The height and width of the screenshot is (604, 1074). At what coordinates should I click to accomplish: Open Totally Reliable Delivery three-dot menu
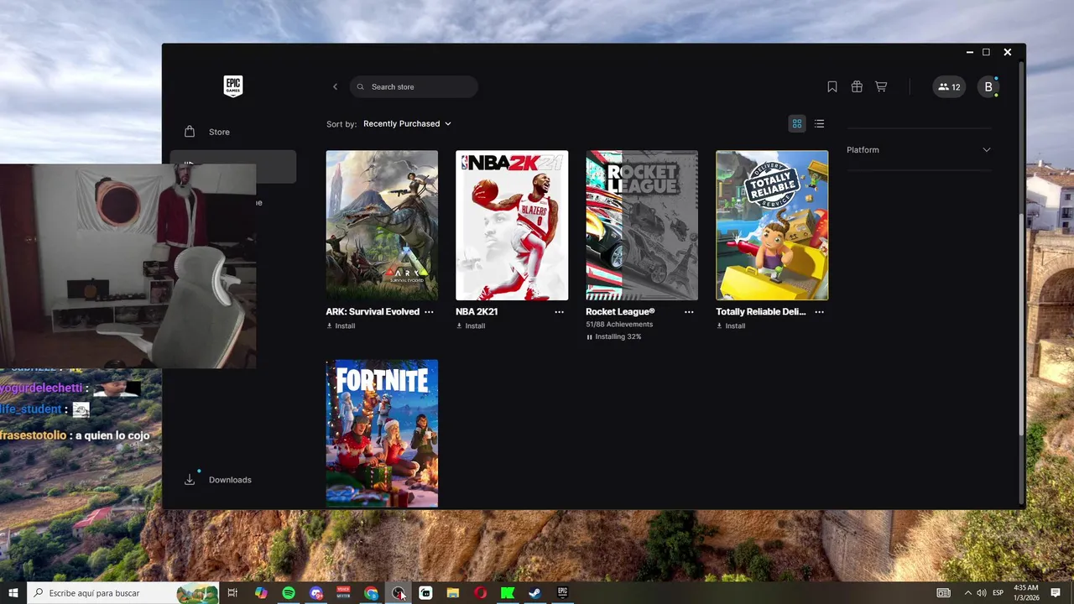click(x=820, y=312)
